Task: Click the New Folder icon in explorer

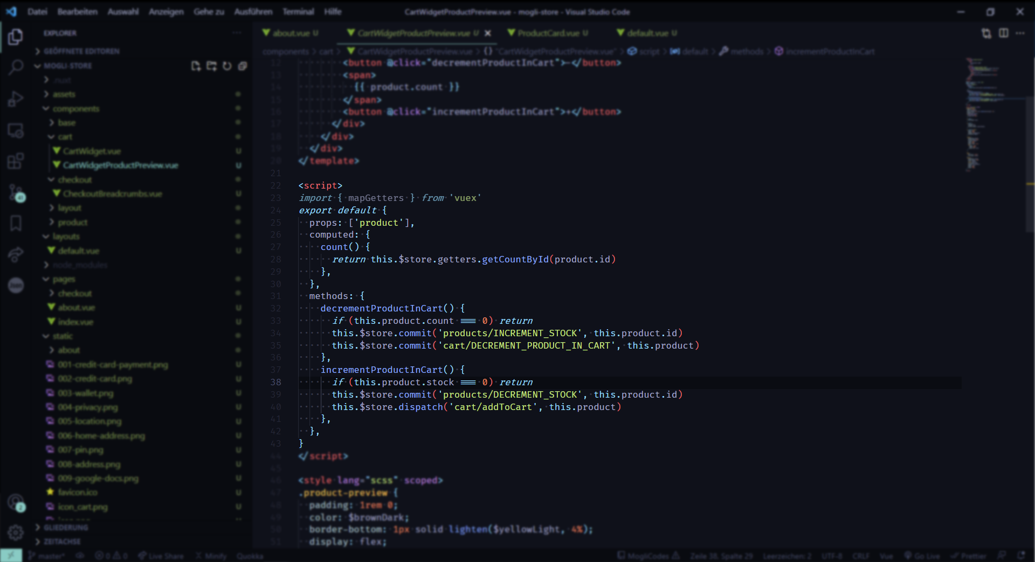Action: point(211,66)
